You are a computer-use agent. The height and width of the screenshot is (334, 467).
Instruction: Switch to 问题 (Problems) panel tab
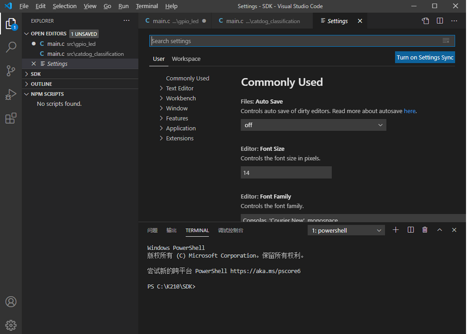pos(153,230)
